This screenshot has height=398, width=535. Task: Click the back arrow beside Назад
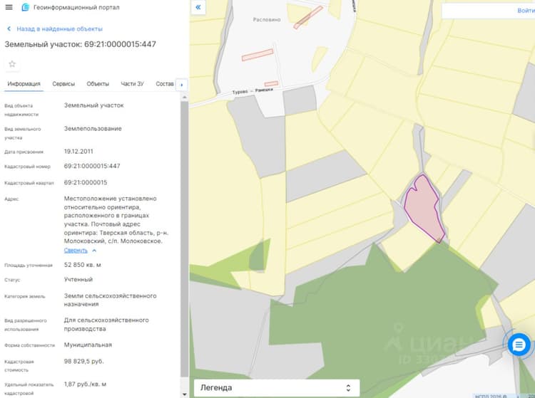(9, 29)
